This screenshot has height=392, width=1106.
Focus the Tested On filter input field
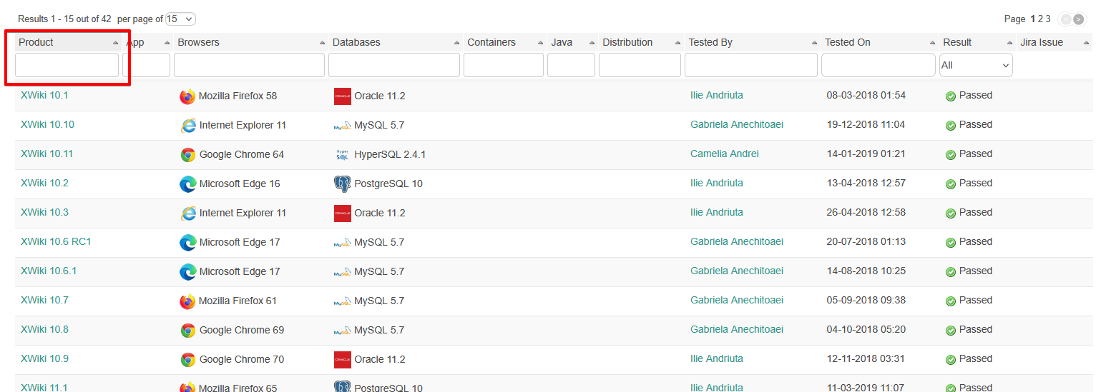[879, 65]
